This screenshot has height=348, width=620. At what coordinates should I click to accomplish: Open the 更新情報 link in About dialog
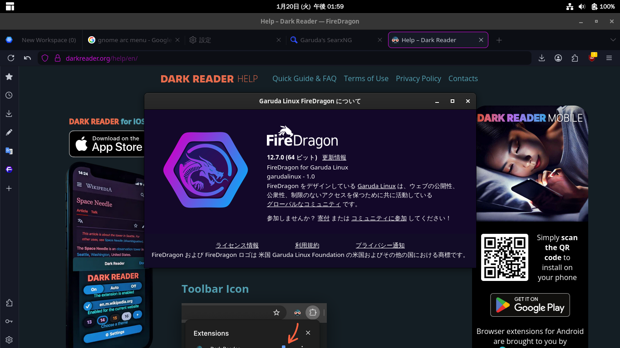pos(334,158)
